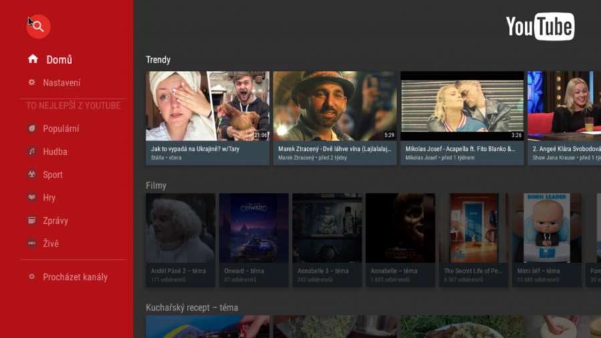Open the search magnifier icon

(x=38, y=27)
